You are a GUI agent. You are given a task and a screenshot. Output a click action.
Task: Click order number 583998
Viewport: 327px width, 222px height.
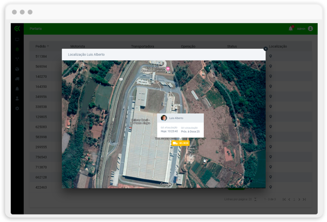[x=41, y=137]
